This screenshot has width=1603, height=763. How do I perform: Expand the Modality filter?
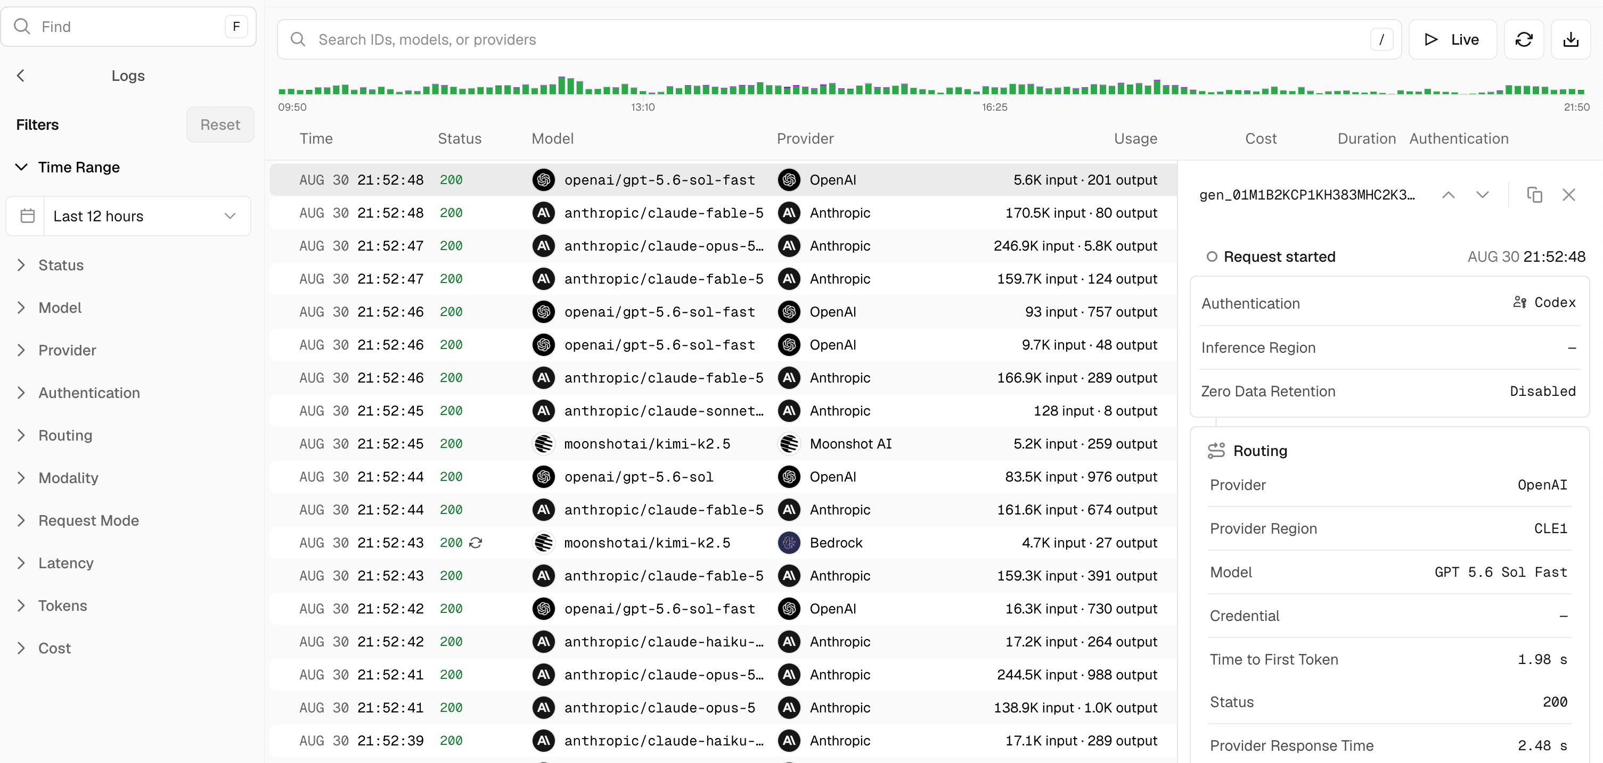(58, 478)
